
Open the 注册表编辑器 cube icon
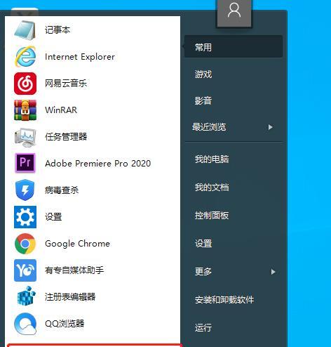coord(26,296)
